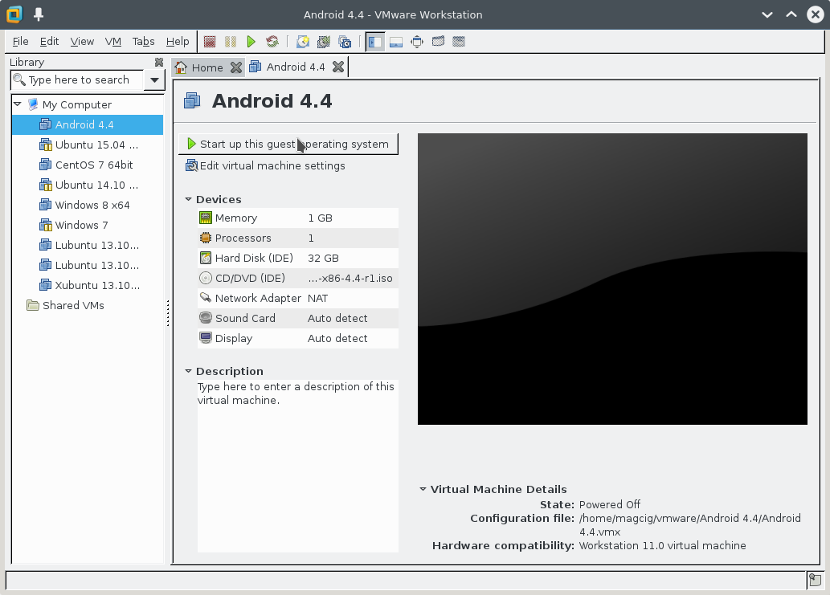Click Start up this guest operating system

point(288,144)
